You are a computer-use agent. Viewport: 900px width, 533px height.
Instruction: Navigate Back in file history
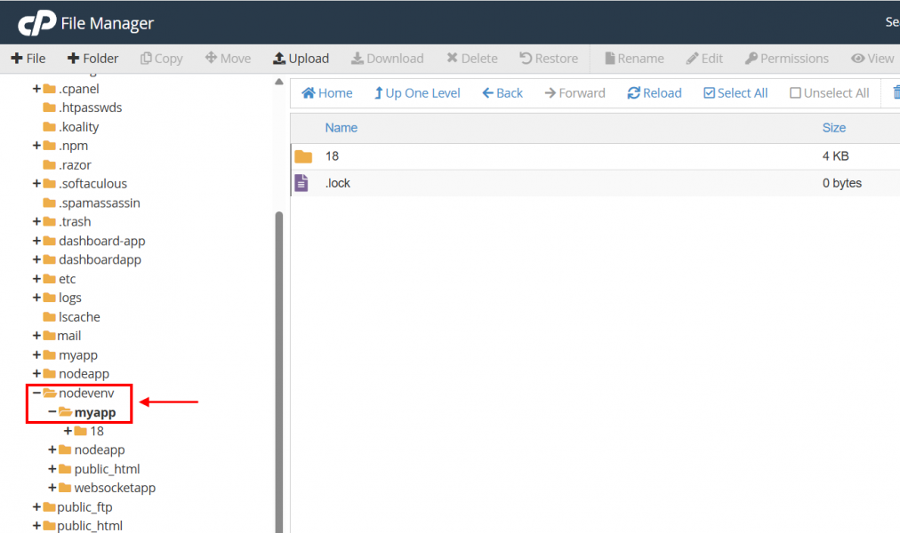502,93
